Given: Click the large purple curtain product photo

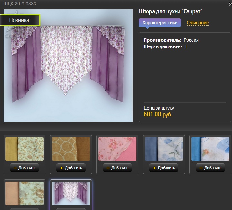Looking at the screenshot, I should click(x=68, y=66).
